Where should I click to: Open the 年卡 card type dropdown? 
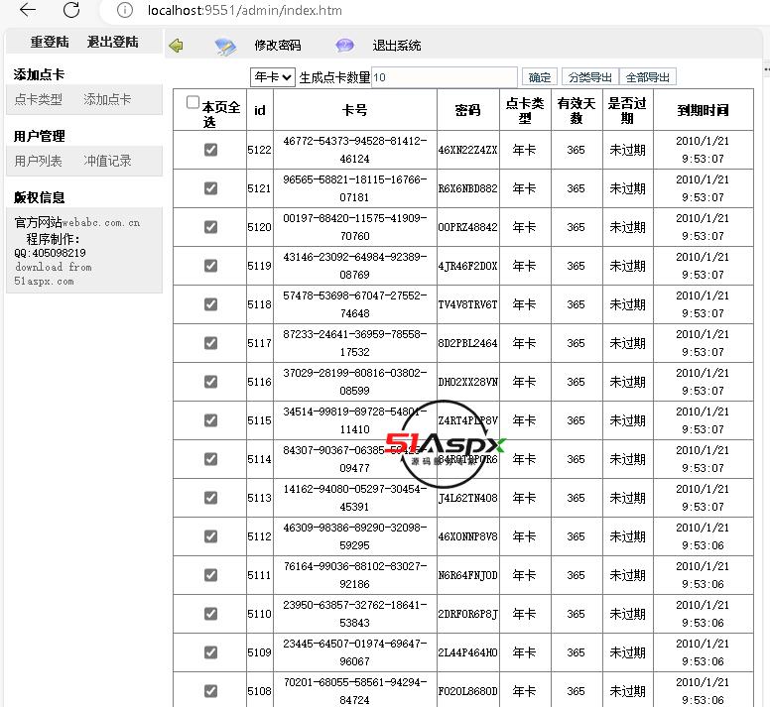273,77
